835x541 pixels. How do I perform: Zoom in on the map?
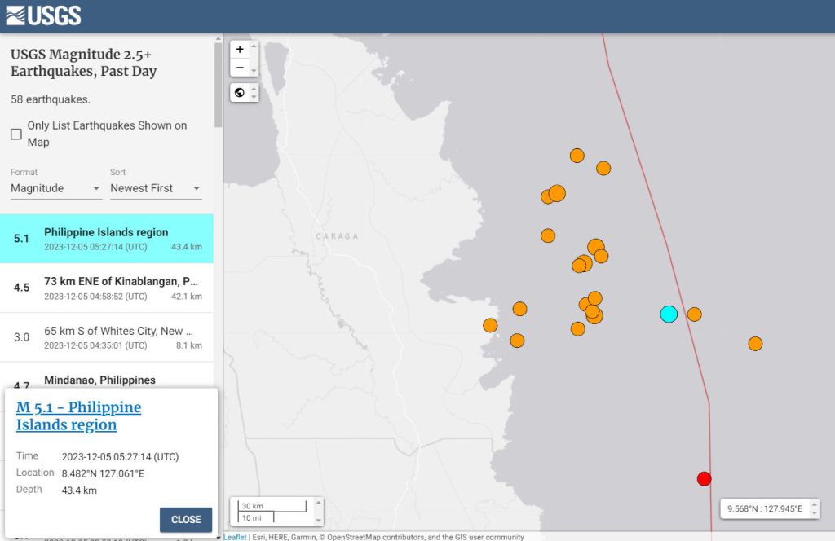tap(240, 49)
